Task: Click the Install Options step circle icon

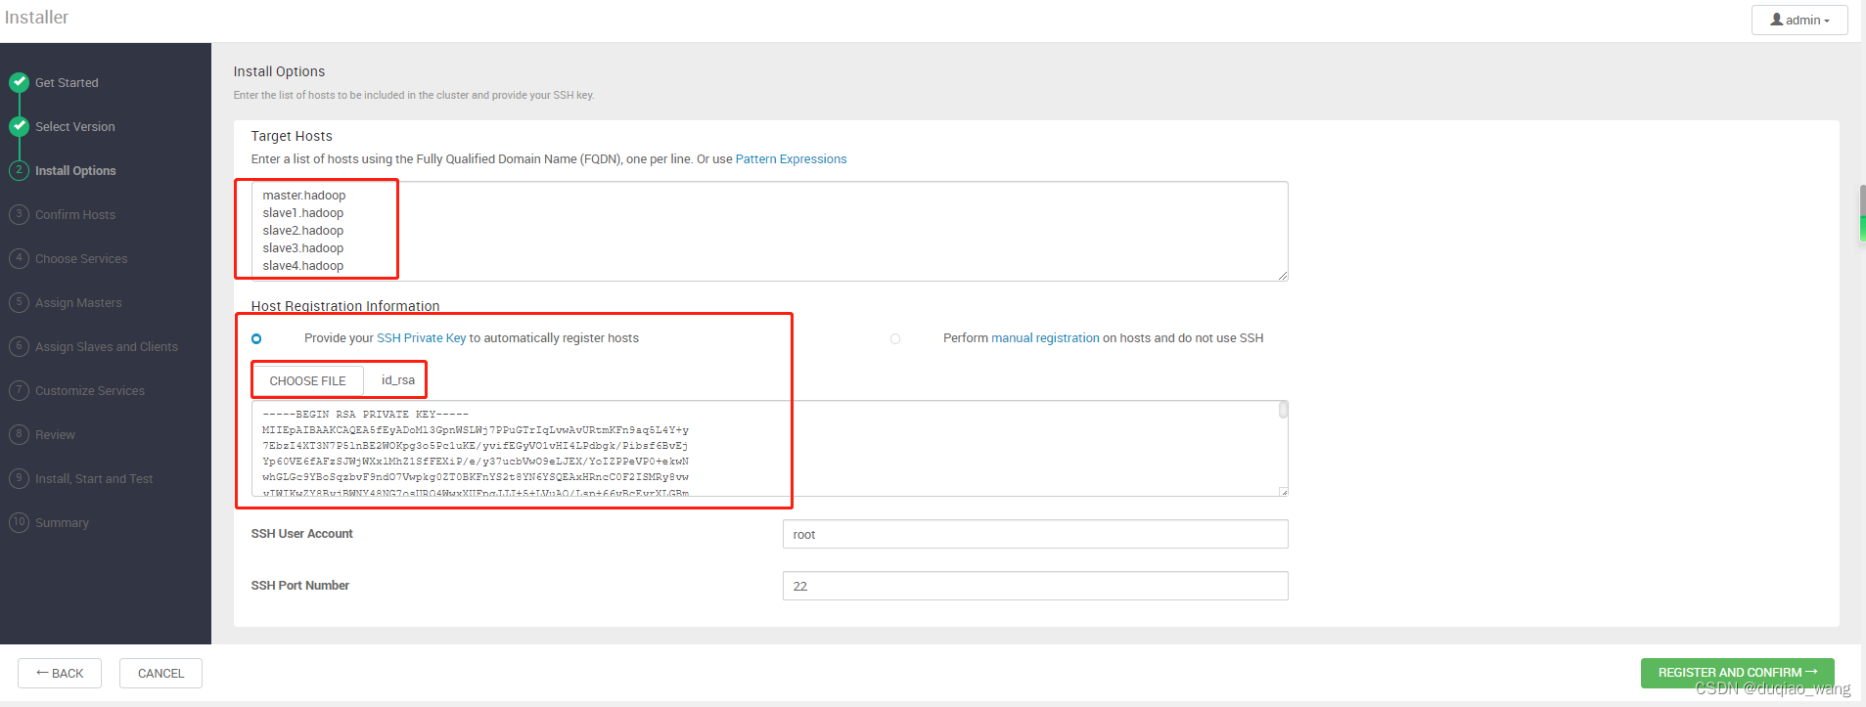Action: [19, 170]
